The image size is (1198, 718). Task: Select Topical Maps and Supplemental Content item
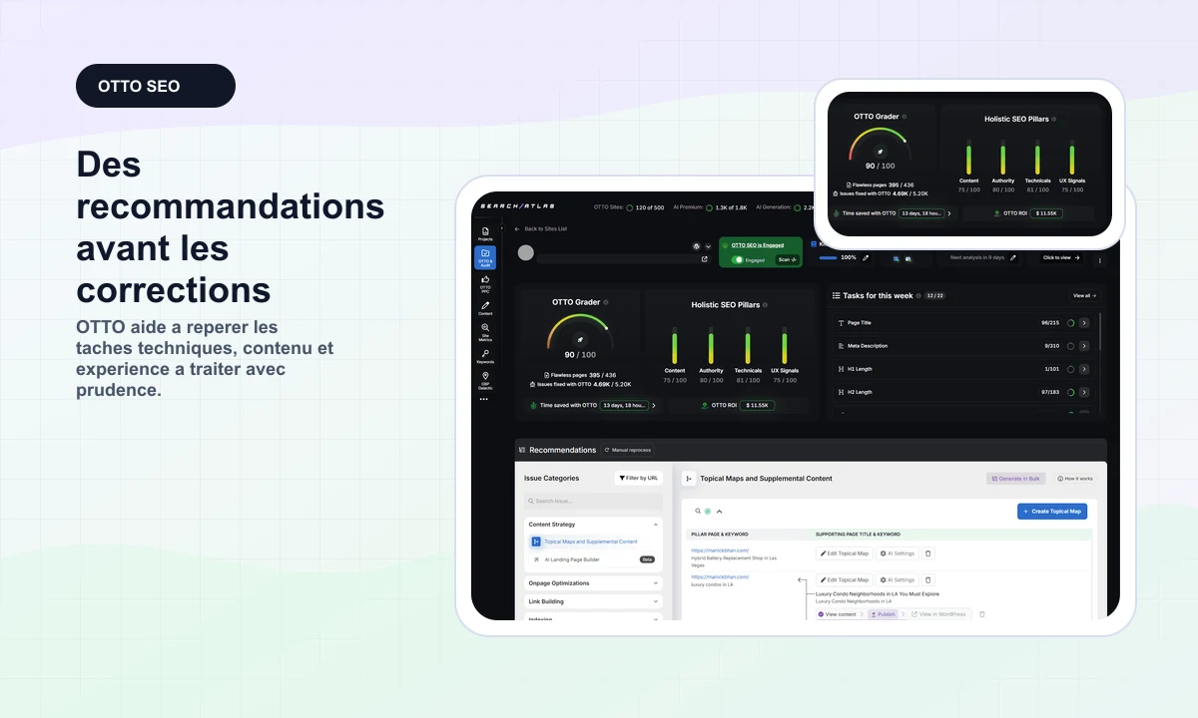coord(591,541)
